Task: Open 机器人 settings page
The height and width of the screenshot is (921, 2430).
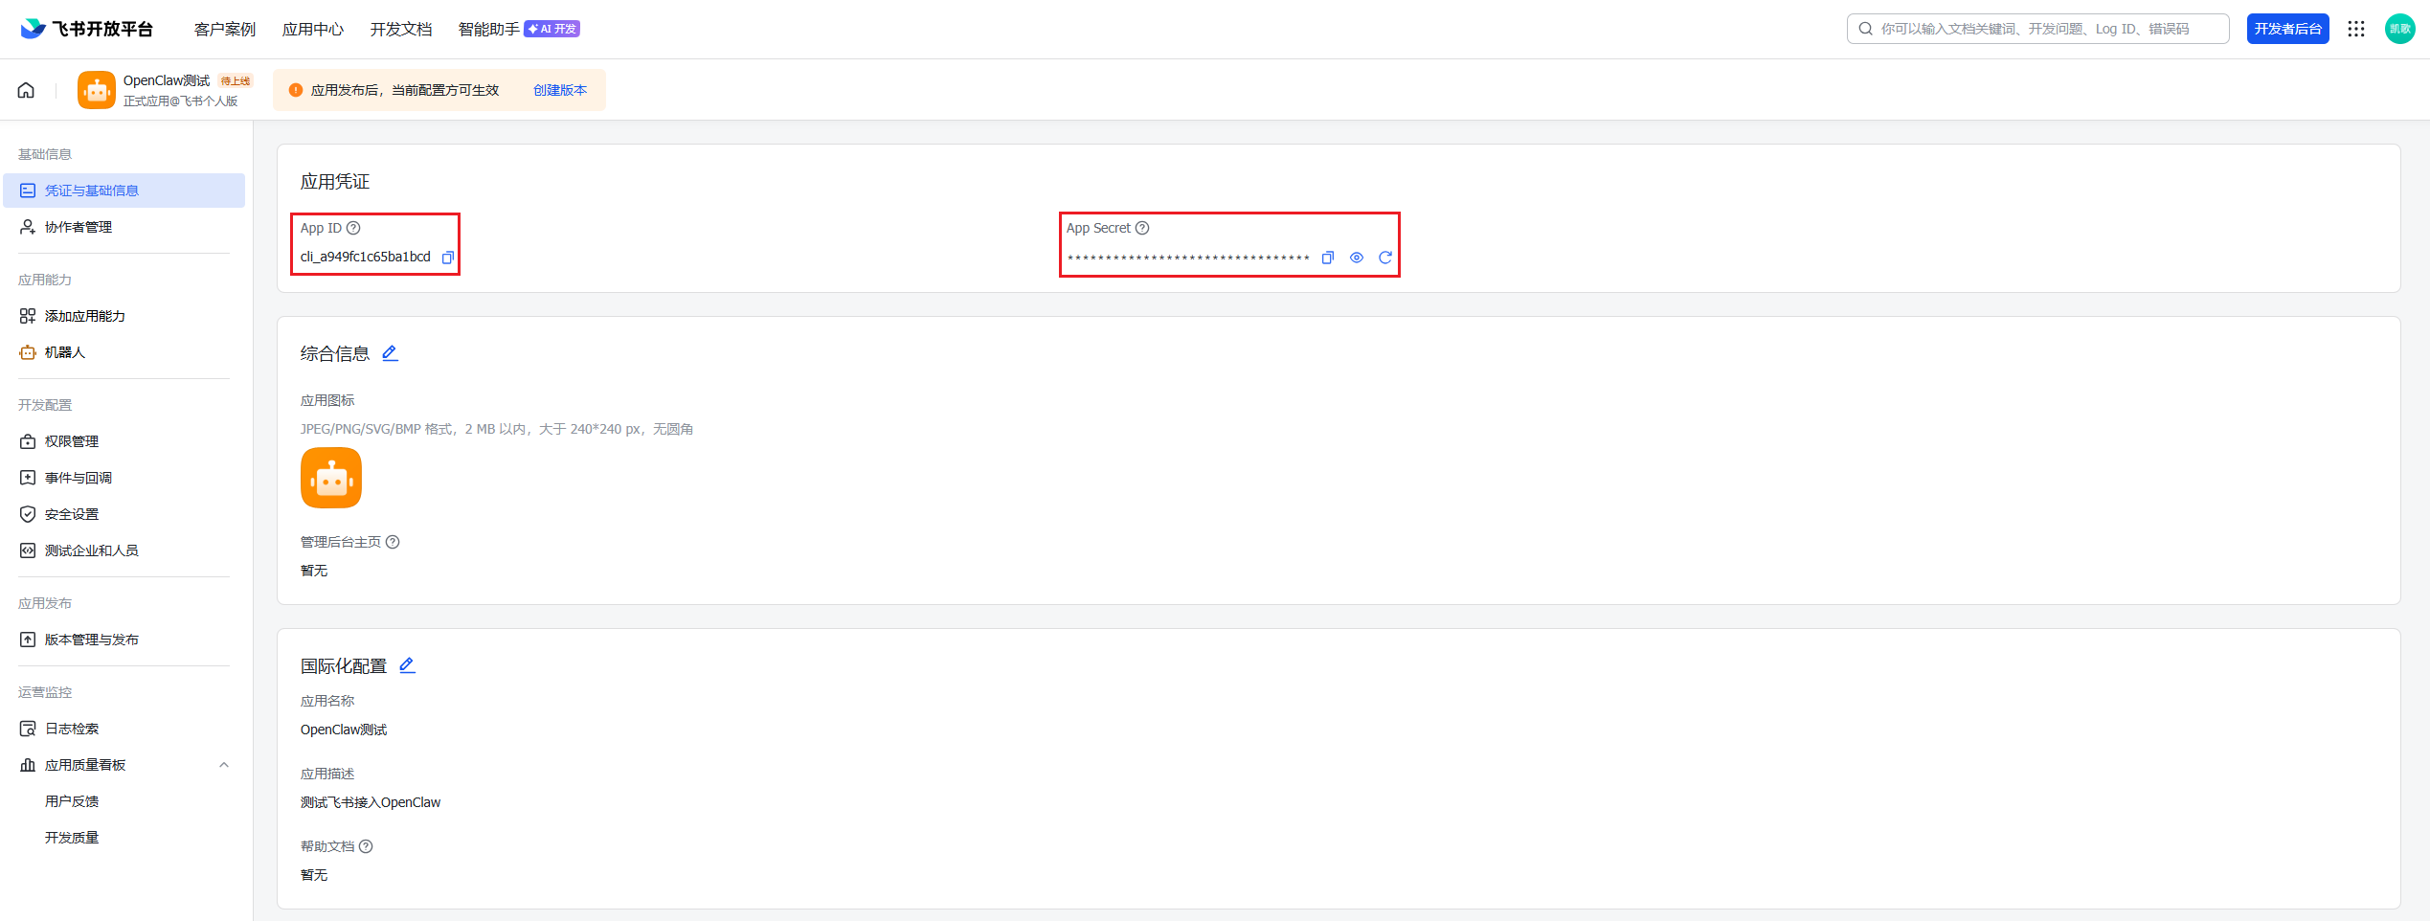Action: 65,352
